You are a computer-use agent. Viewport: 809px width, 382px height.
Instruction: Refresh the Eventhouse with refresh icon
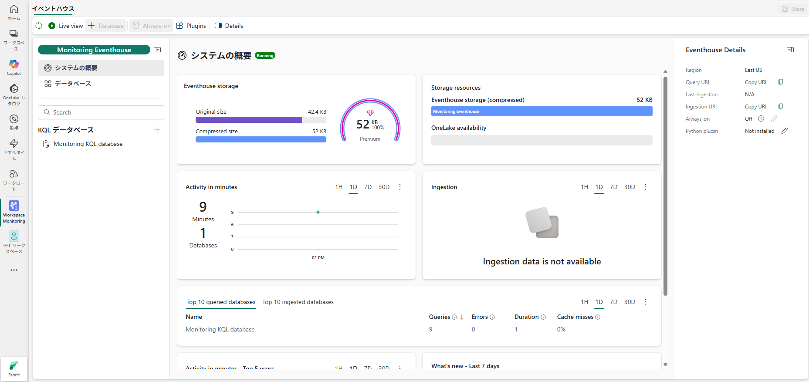[x=39, y=26]
